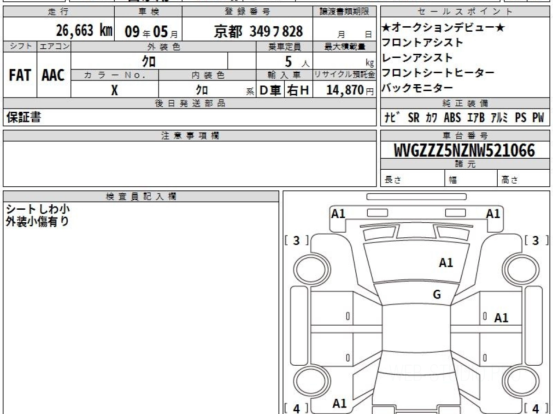Select the 車検 date 09年05月
Image resolution: width=553 pixels, height=414 pixels.
tap(151, 31)
